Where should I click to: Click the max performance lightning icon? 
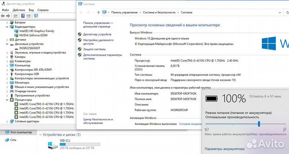(285, 129)
